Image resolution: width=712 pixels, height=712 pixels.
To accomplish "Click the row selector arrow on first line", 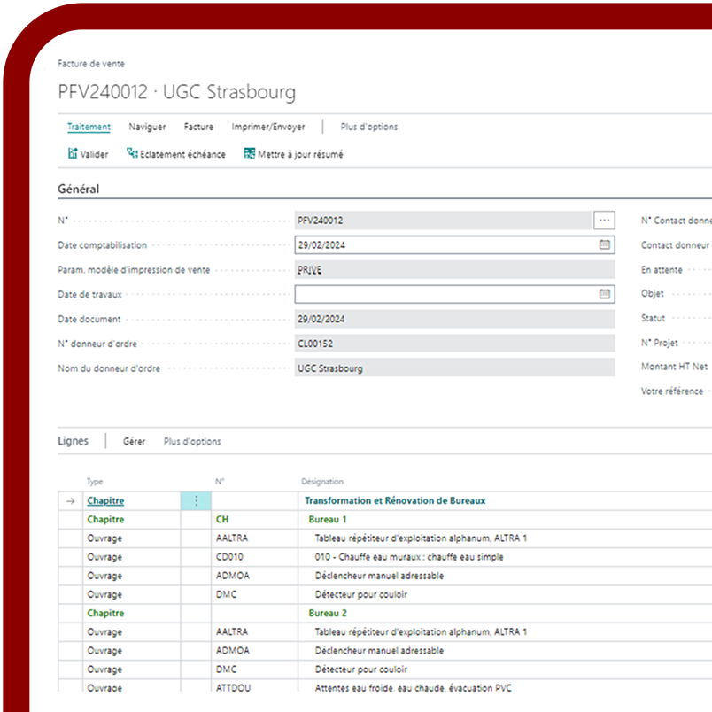I will click(x=70, y=501).
